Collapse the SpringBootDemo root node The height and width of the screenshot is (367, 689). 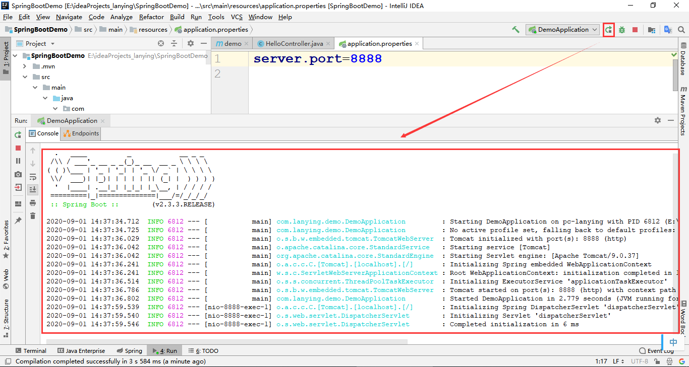click(15, 56)
